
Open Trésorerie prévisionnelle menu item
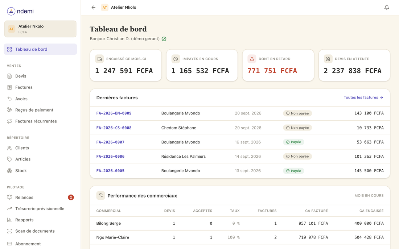tap(40, 208)
